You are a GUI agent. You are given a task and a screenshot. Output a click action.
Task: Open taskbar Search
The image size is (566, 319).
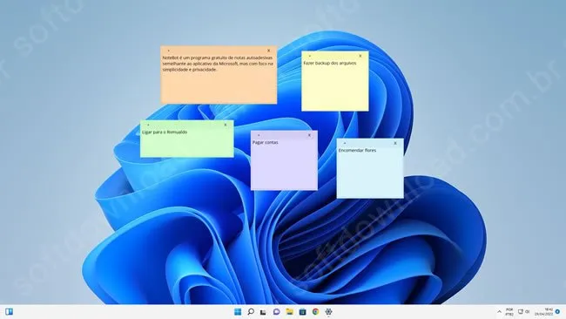tap(251, 312)
